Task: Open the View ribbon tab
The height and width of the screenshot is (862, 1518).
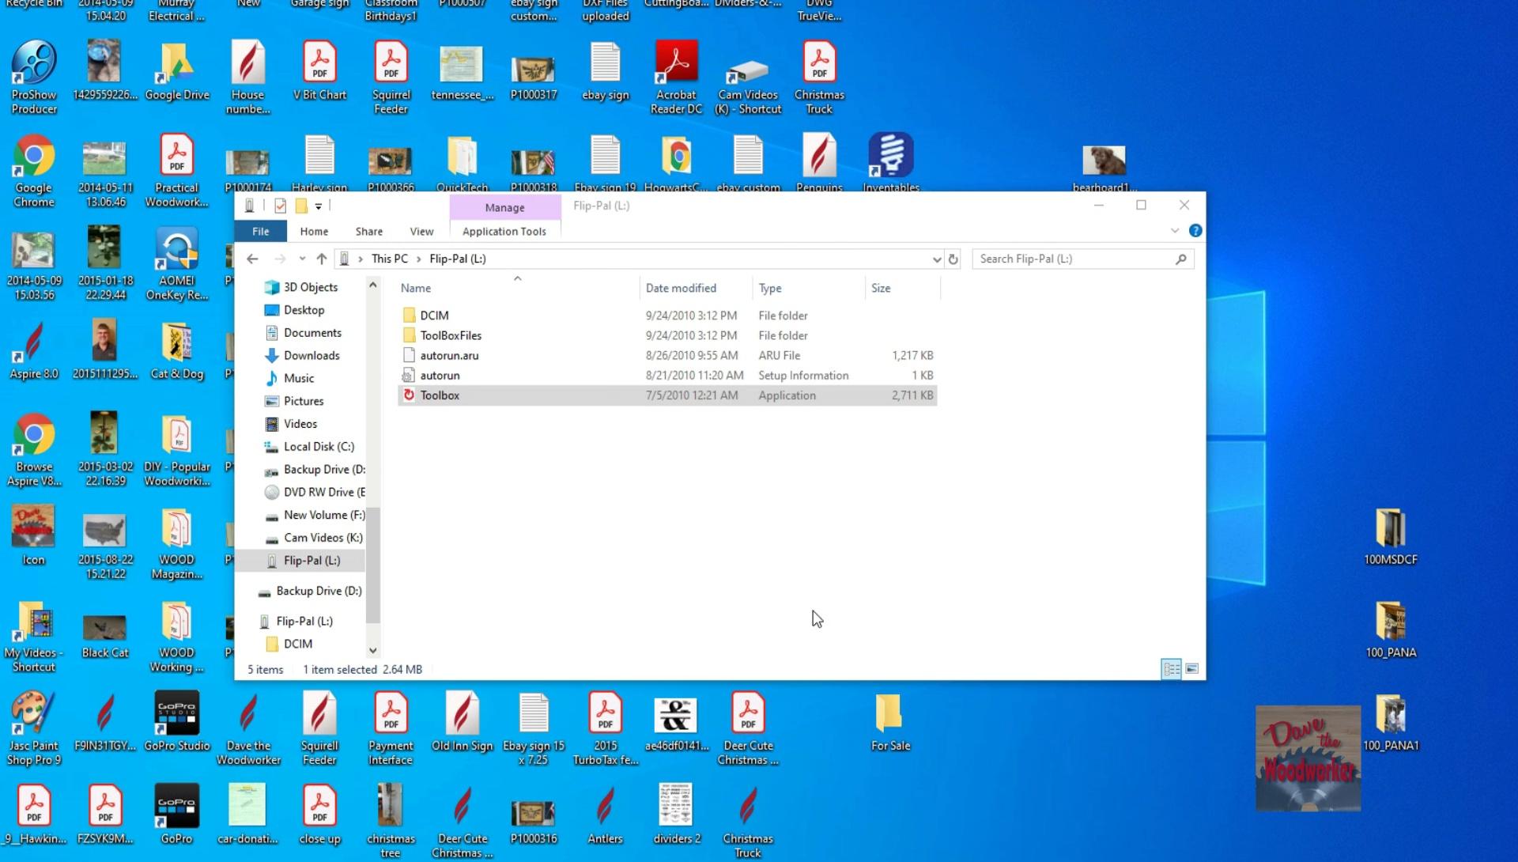Action: pyautogui.click(x=421, y=232)
